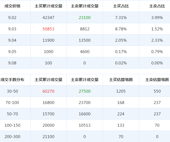The image size is (170, 142).
Task: Click the buy volume value 20000
Action: (48, 125)
